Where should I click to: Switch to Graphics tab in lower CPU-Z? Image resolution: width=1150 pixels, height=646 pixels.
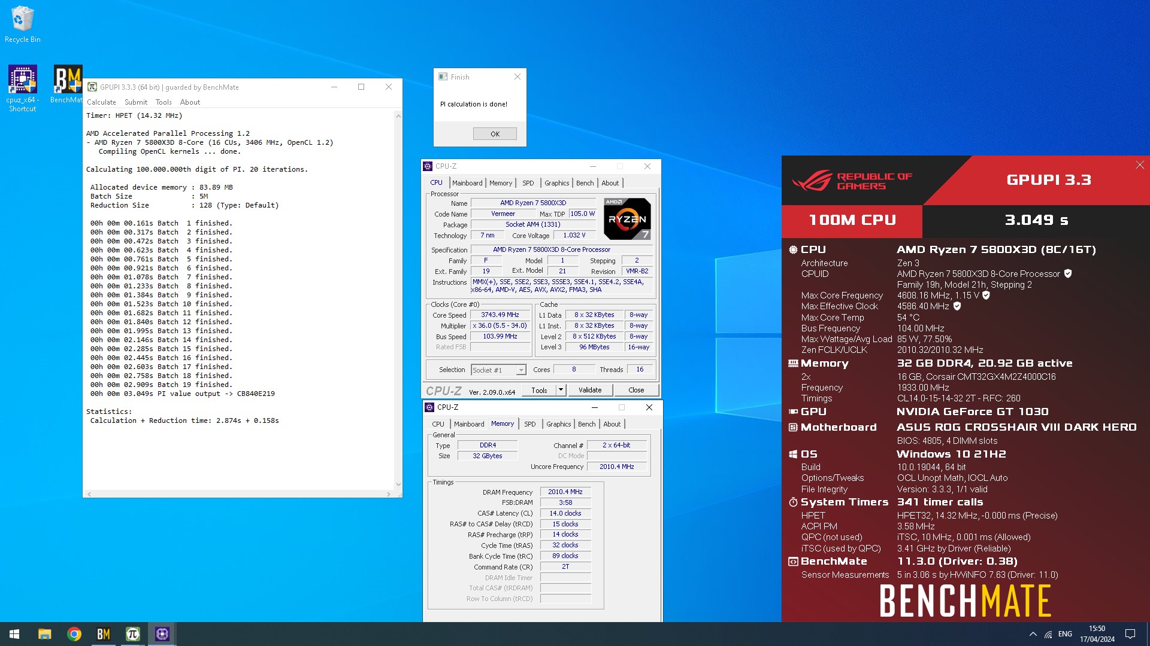tap(559, 424)
